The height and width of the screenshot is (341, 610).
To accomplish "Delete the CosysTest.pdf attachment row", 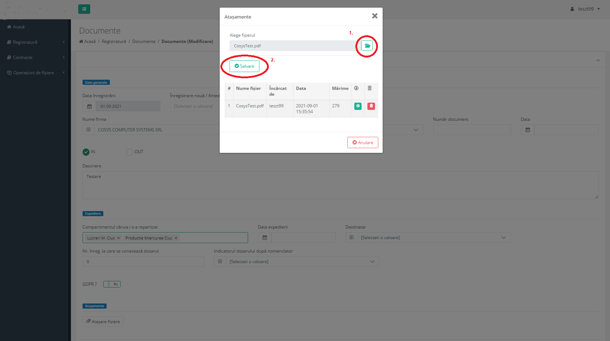I will tap(371, 106).
